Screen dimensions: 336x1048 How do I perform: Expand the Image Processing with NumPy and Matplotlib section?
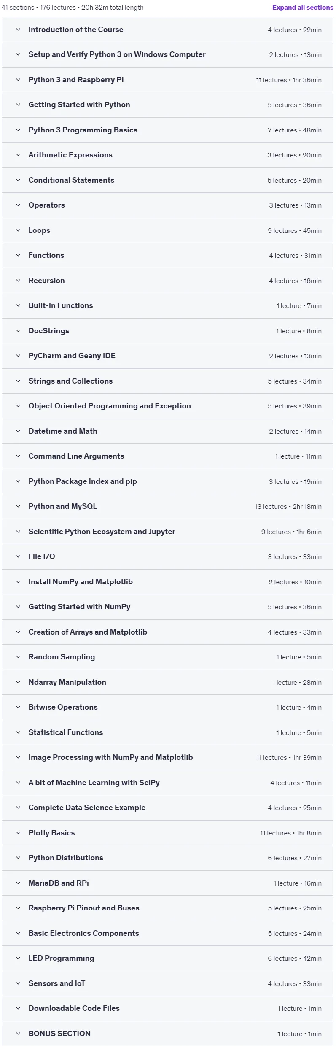(x=167, y=757)
